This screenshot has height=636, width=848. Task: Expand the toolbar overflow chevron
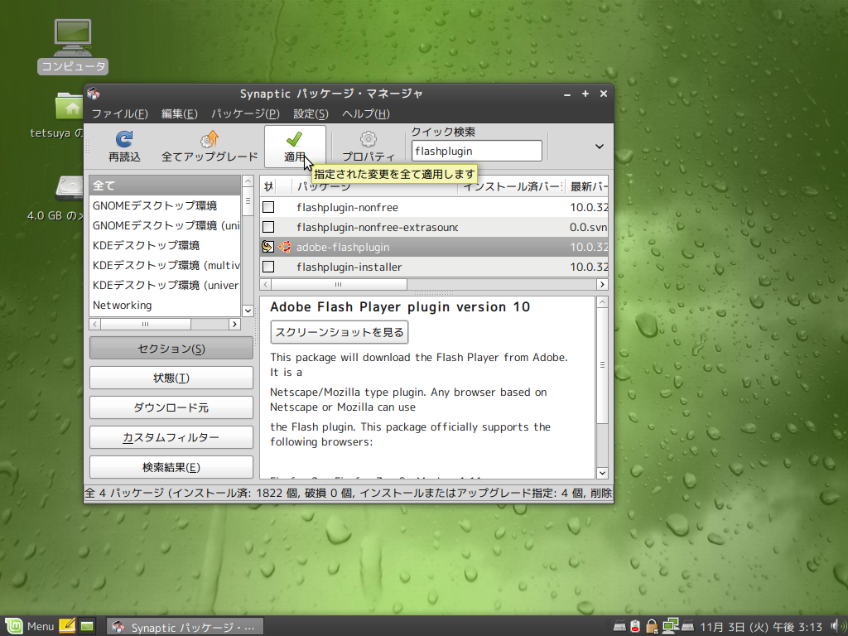click(x=600, y=147)
